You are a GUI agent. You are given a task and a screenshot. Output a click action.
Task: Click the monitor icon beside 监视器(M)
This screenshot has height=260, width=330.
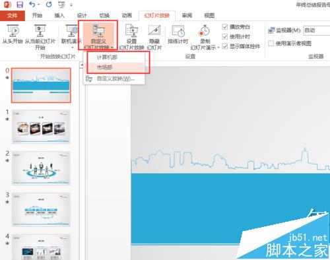[271, 30]
